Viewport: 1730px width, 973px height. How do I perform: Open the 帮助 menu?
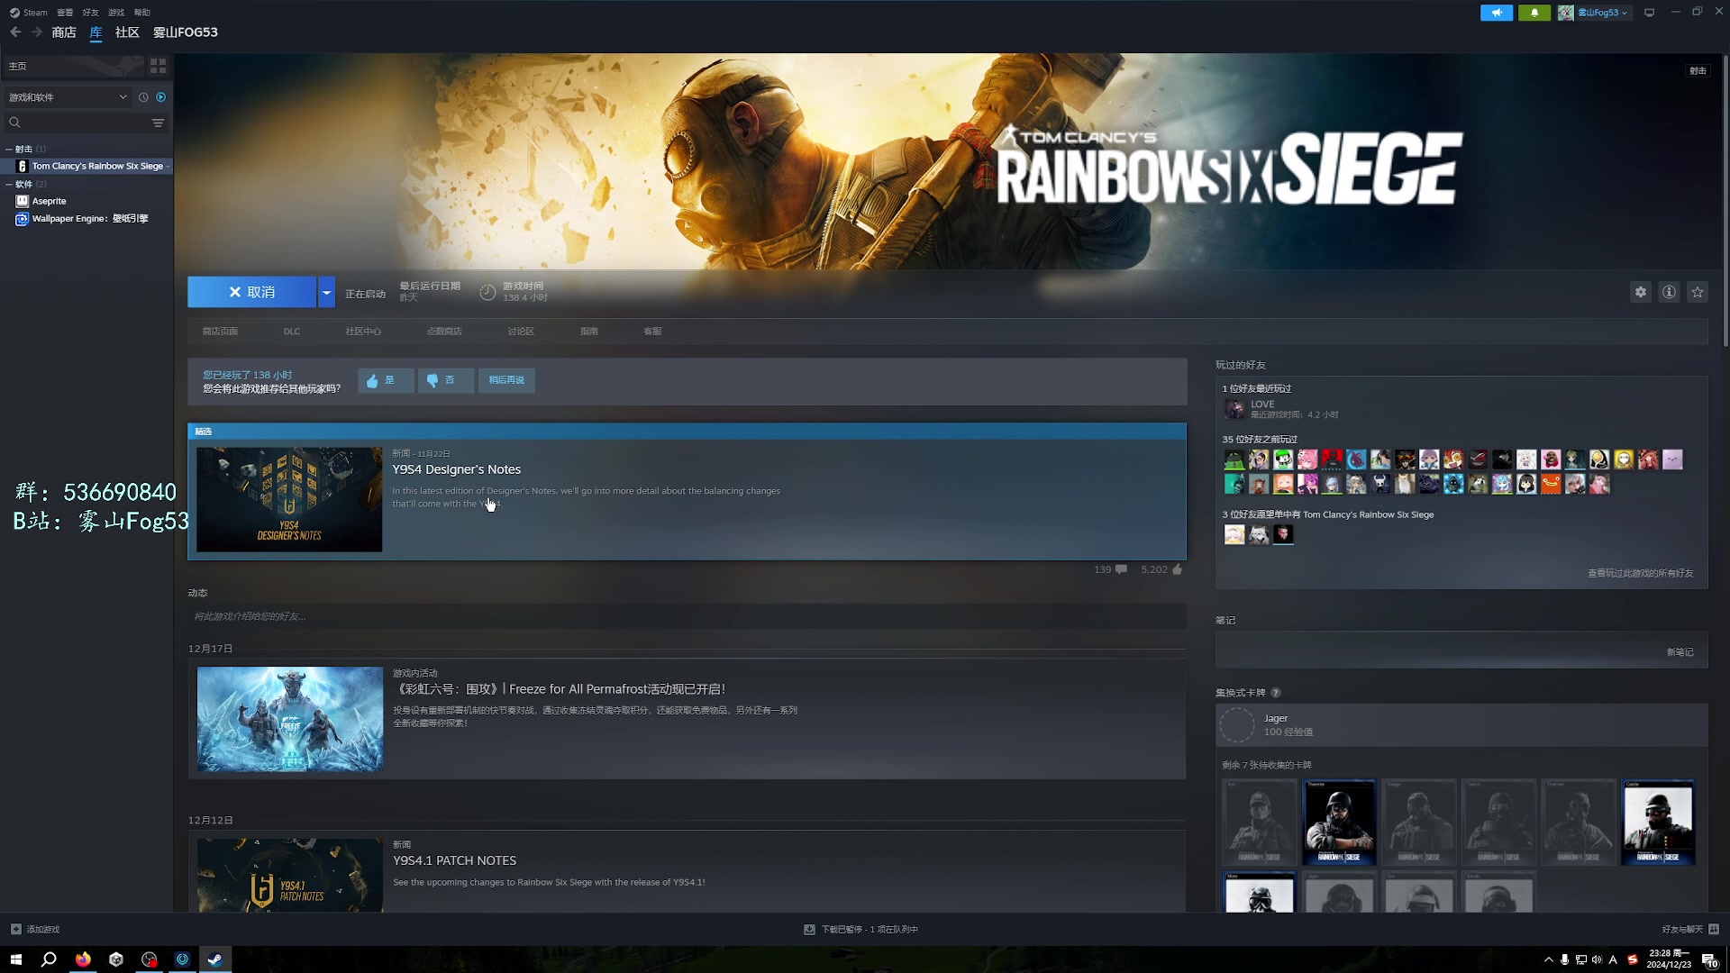tap(142, 13)
